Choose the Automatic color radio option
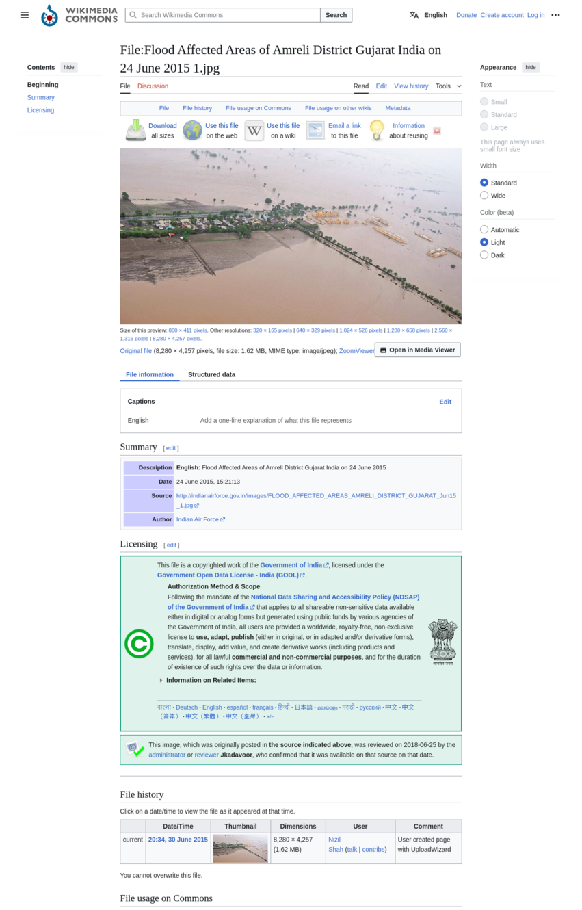 click(484, 230)
